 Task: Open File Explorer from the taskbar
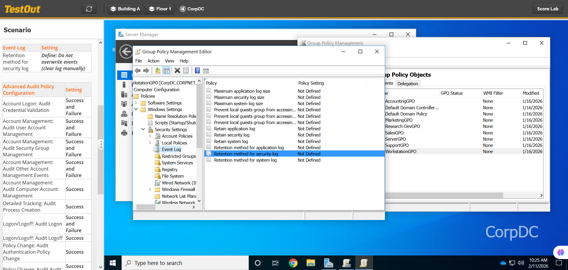(311, 263)
